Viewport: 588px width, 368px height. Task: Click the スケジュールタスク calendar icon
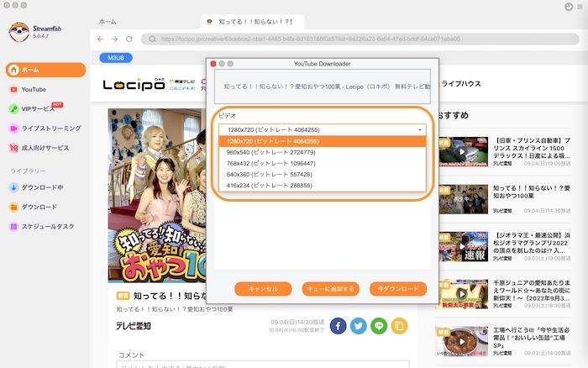pyautogui.click(x=13, y=226)
